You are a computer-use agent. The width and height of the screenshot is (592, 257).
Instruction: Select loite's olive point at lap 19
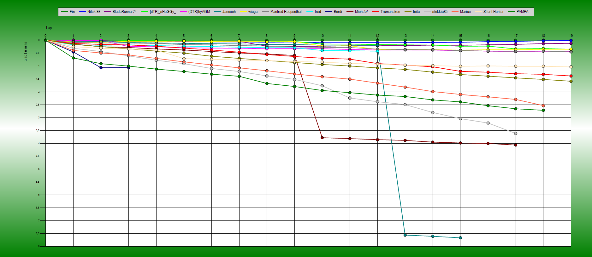[571, 81]
